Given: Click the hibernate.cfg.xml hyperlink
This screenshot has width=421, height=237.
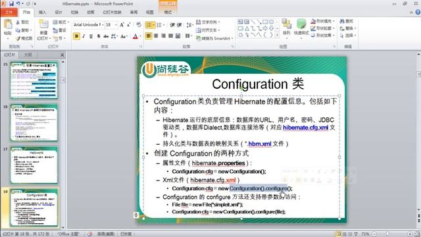Looking at the screenshot, I should [x=305, y=127].
